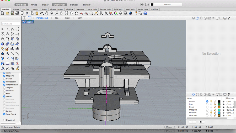Toggle the Ortho button
Image resolution: width=236 pixels, height=133 pixels.
34,5
